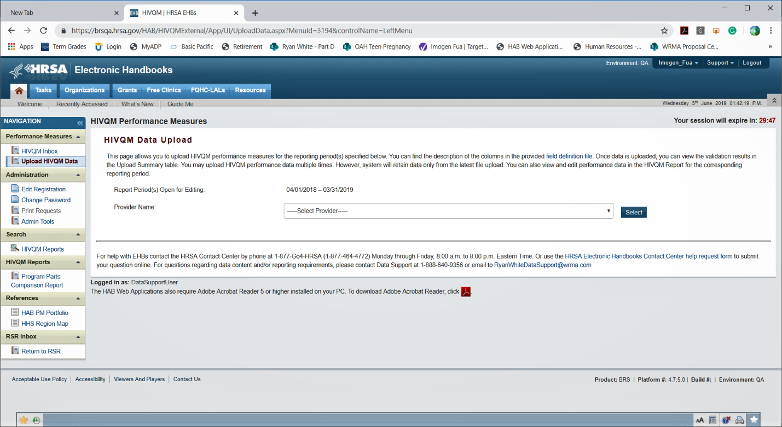Viewport: 782px width, 427px height.
Task: Open the Contact Center help request form link
Action: 648,256
